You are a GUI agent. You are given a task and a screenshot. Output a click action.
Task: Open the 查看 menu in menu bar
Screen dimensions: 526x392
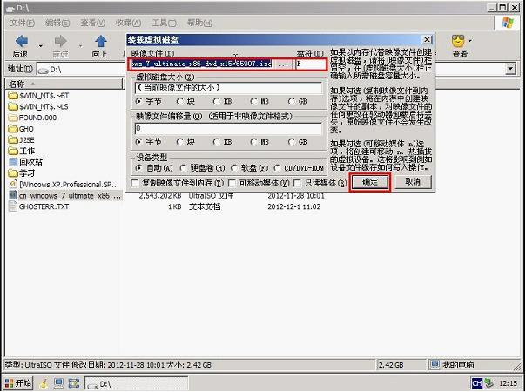pos(93,23)
